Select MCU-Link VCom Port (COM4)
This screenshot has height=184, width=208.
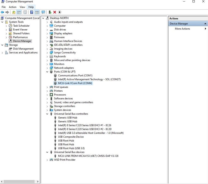click(75, 83)
